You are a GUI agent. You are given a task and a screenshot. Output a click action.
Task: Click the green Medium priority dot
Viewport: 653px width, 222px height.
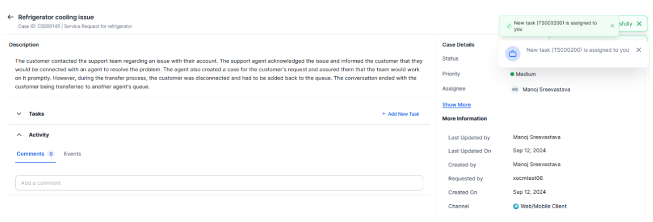[512, 75]
